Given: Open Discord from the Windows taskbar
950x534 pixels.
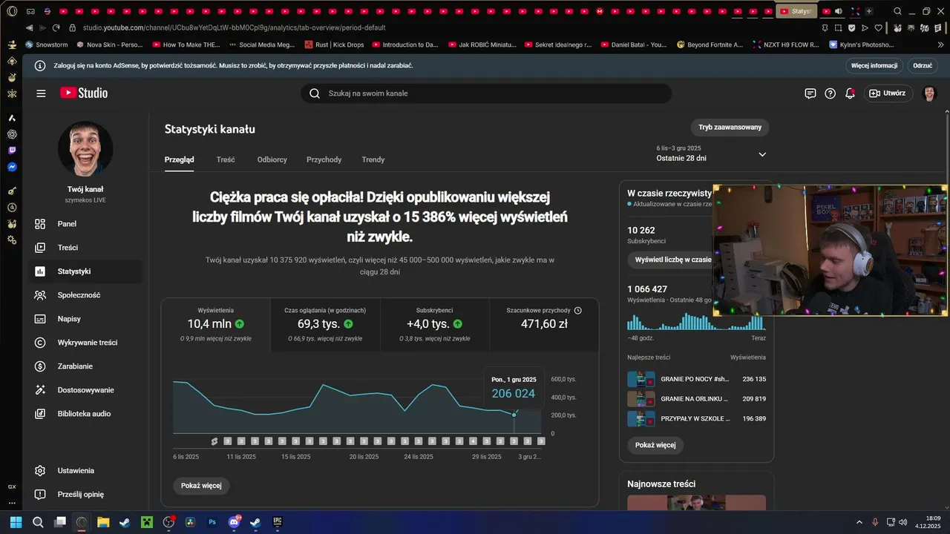Looking at the screenshot, I should click(235, 522).
